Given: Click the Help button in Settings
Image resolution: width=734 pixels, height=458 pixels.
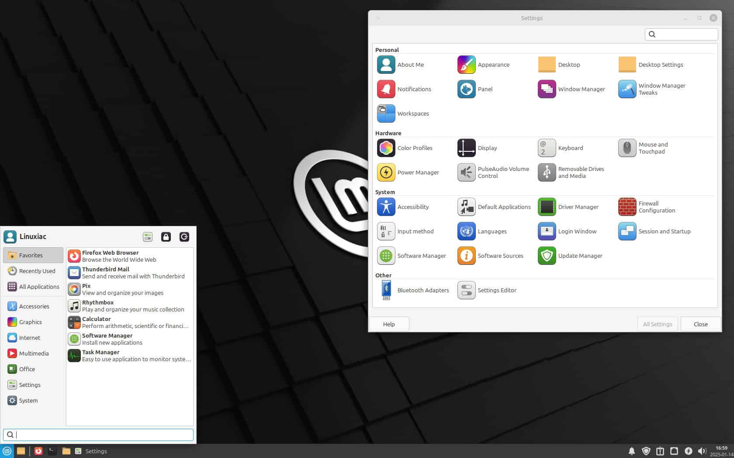Looking at the screenshot, I should click(389, 324).
